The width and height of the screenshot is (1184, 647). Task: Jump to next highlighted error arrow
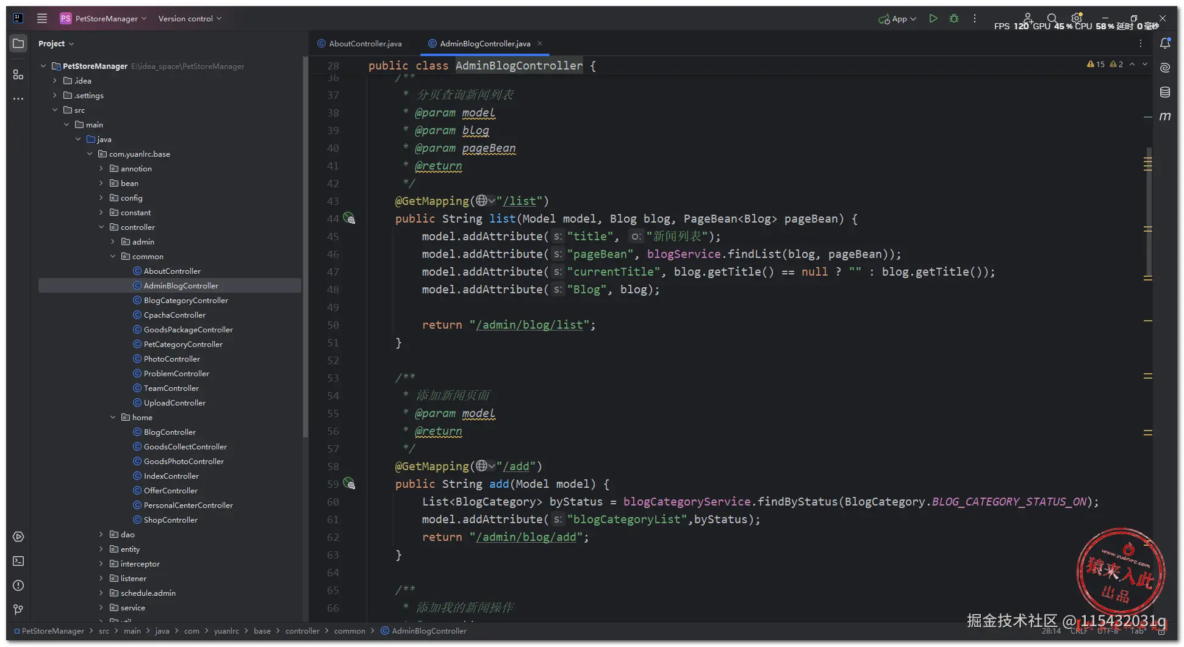click(1145, 64)
